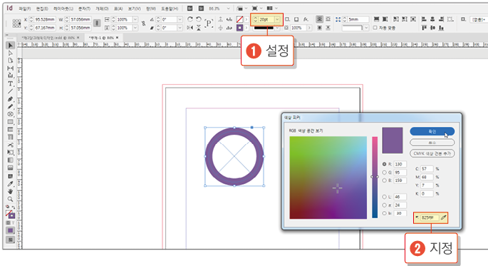This screenshot has height=266, width=488.
Task: Select the Gap tool
Action: pyautogui.click(x=10, y=68)
